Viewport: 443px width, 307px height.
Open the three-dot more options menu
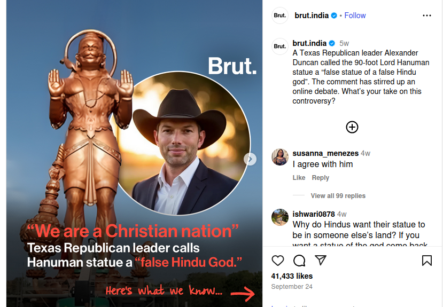tap(427, 15)
